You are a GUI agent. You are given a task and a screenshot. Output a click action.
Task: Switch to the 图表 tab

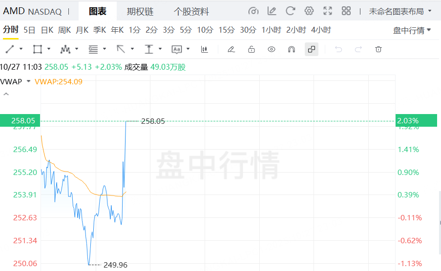[98, 12]
